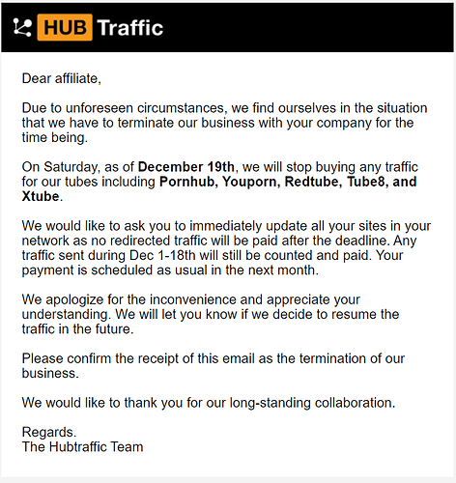Click the orange HUB logo badge
This screenshot has height=483, width=456.
point(65,27)
